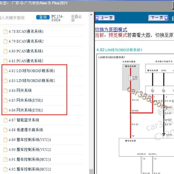This screenshot has width=174, height=174.
Task: Click document icon beside 4.90 整车控制系统(VCU)2
Action: point(5,150)
